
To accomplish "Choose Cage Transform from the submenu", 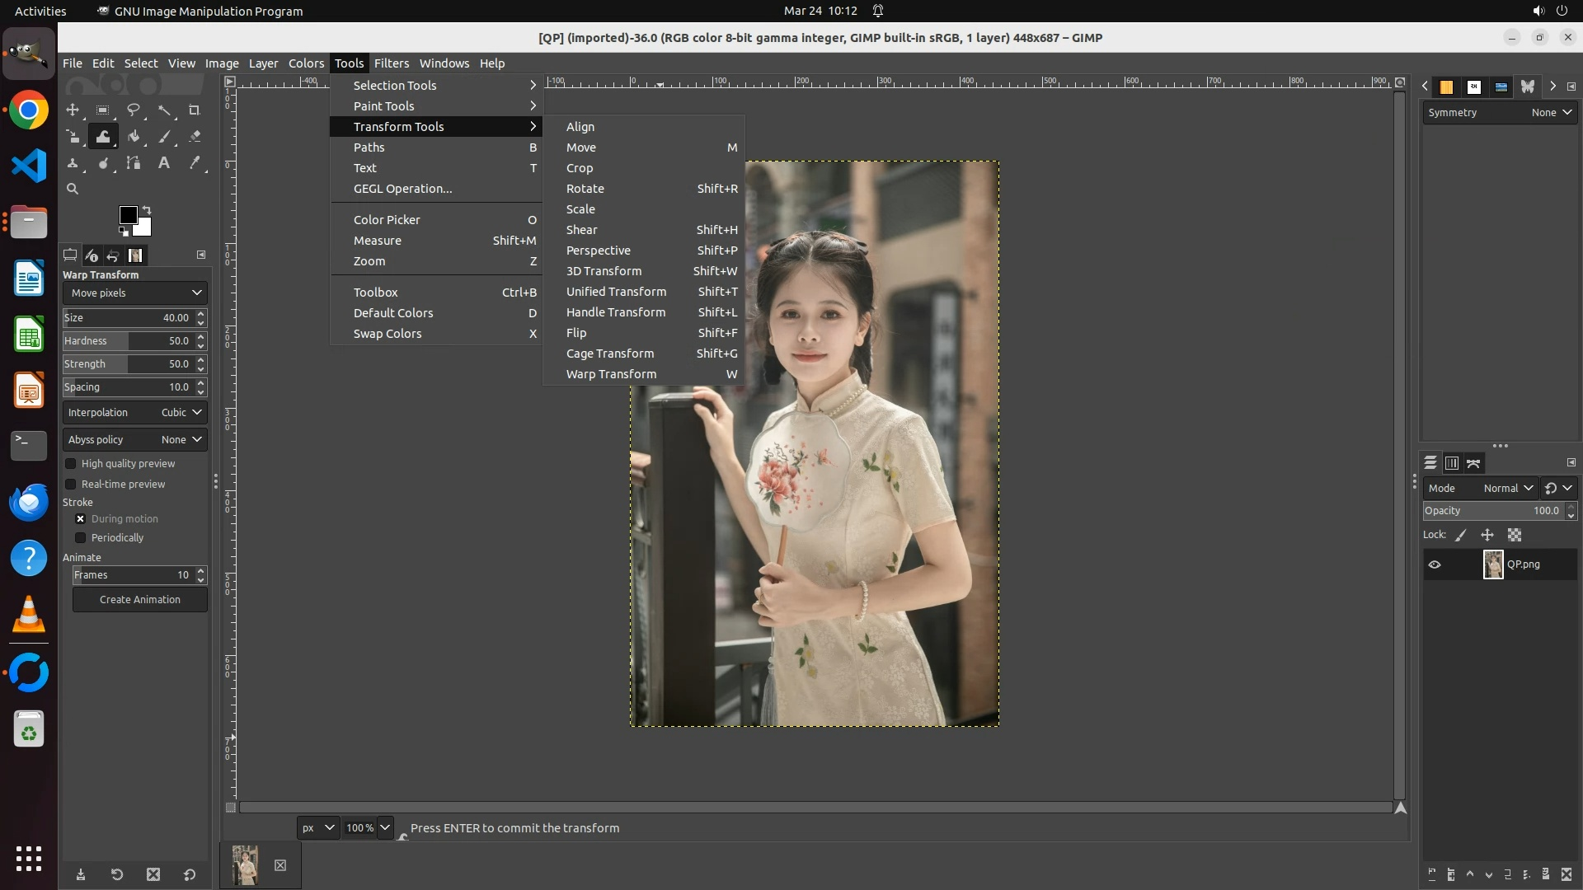I will pos(610,354).
